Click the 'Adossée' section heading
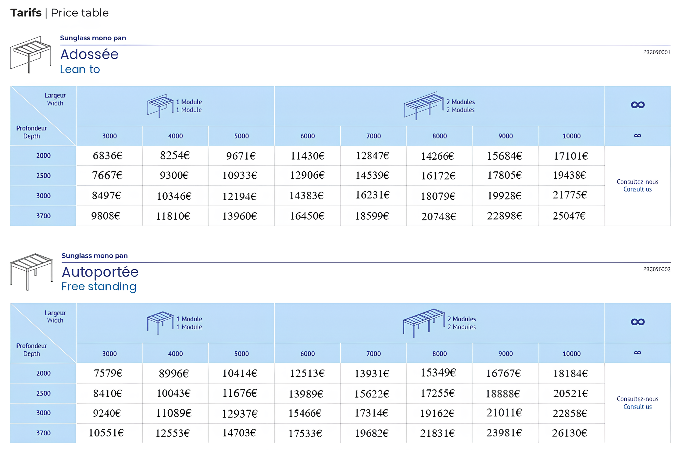 coord(89,54)
